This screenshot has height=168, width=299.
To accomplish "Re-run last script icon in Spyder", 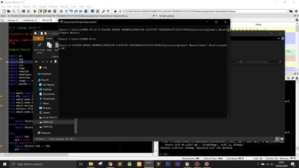I will (x=55, y=11).
